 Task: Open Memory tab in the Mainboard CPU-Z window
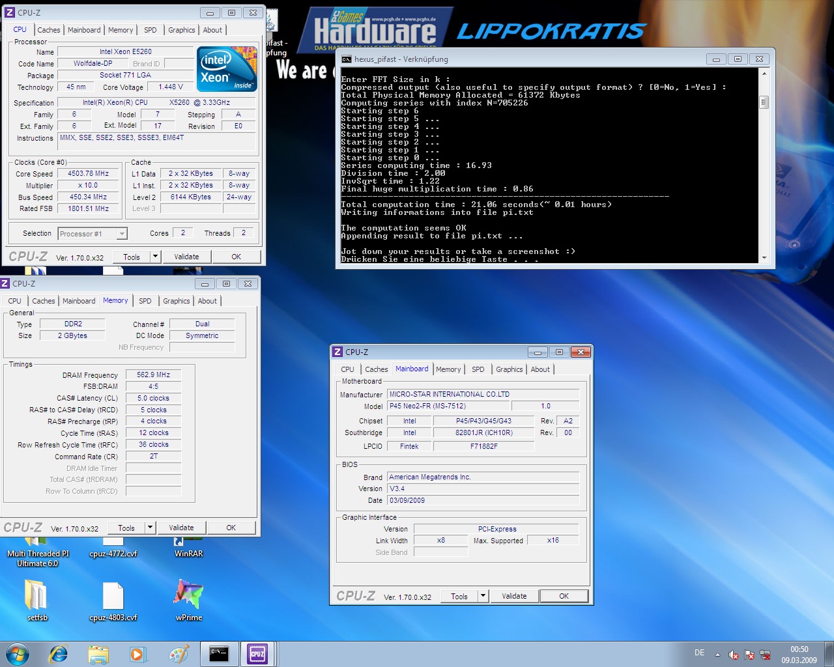tap(448, 369)
